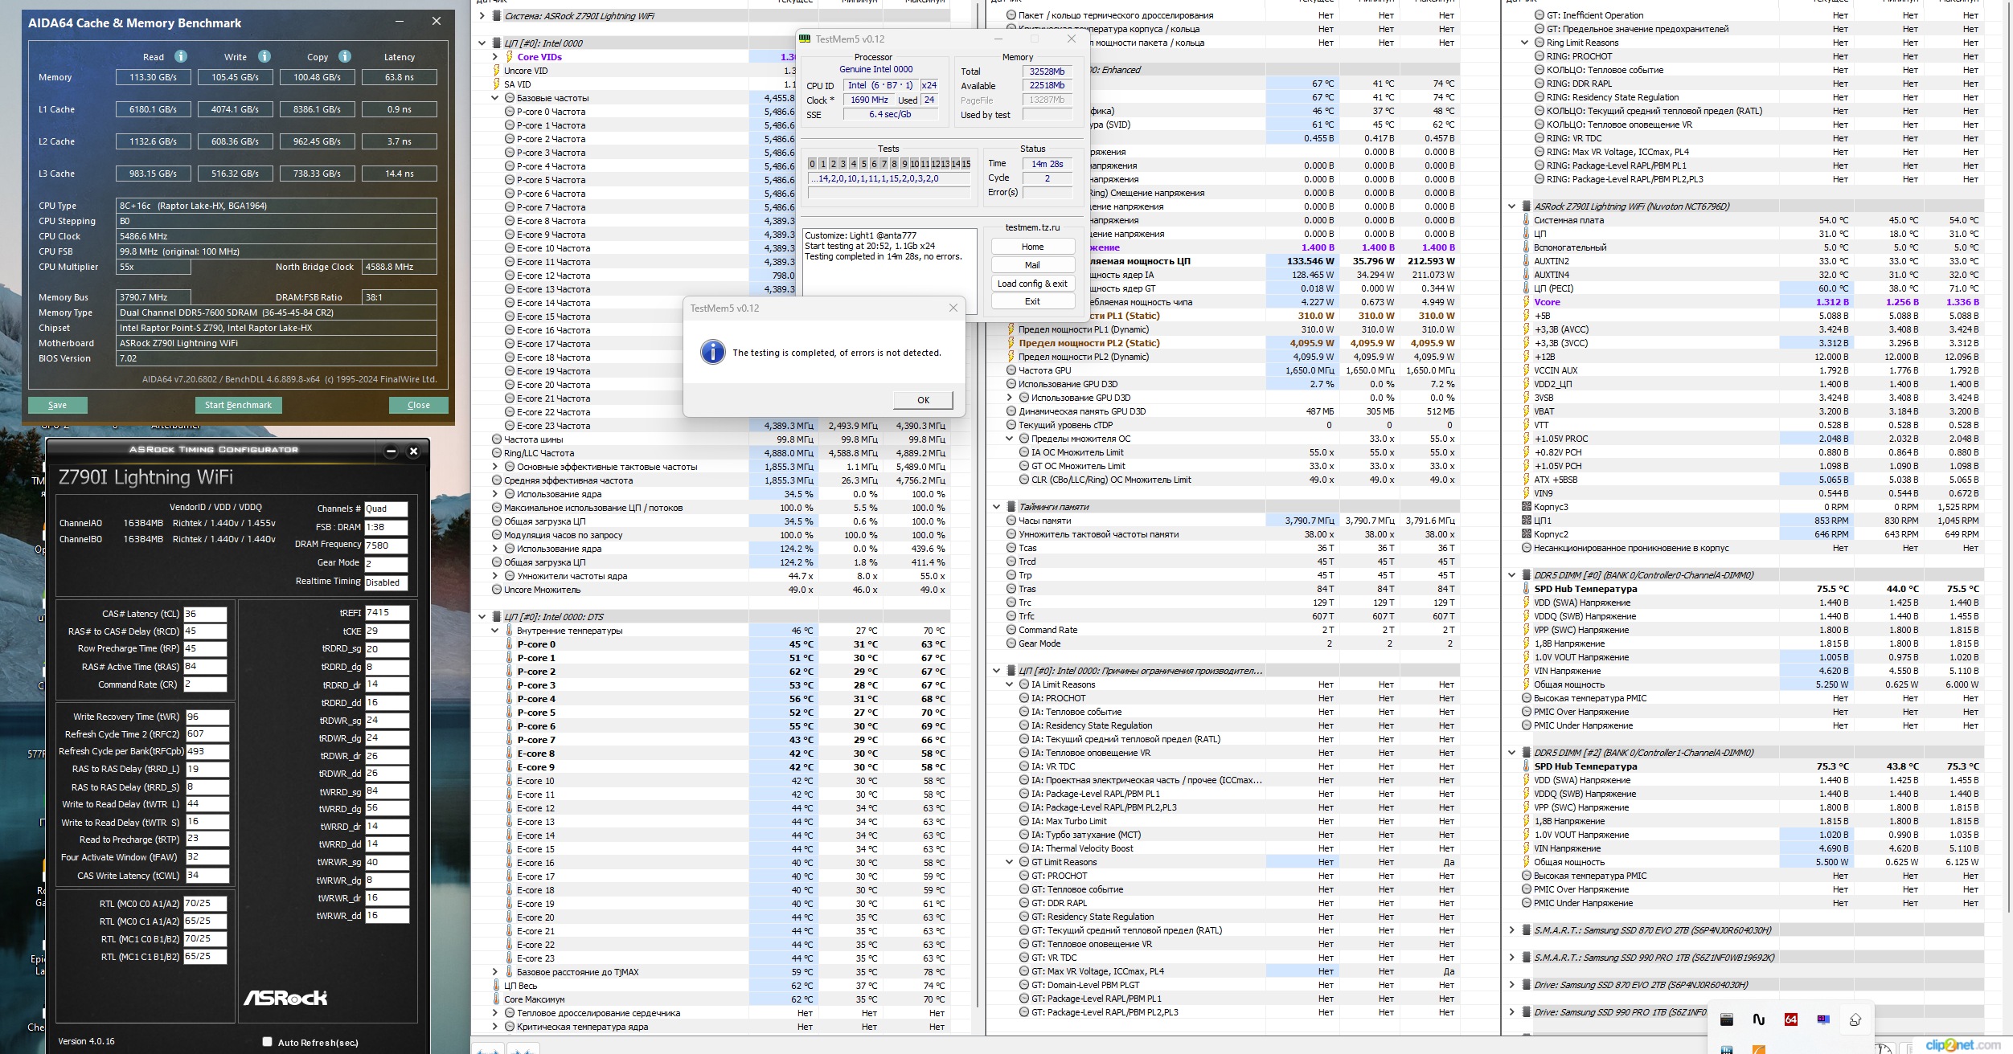Collapse the Тайминги памяти section

coord(997,507)
